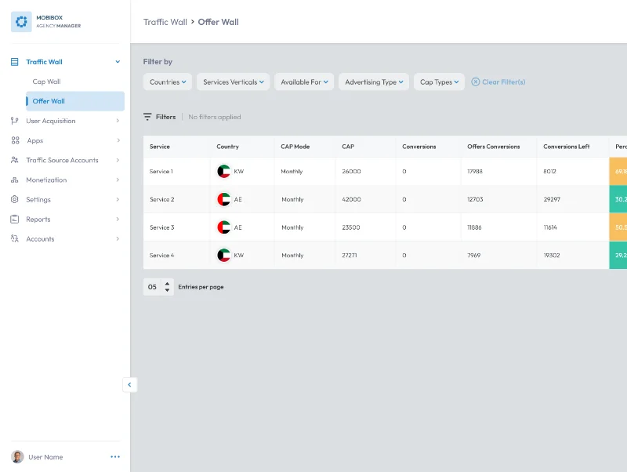The image size is (627, 472).
Task: Click the Reports clipboard icon
Action: [13, 219]
